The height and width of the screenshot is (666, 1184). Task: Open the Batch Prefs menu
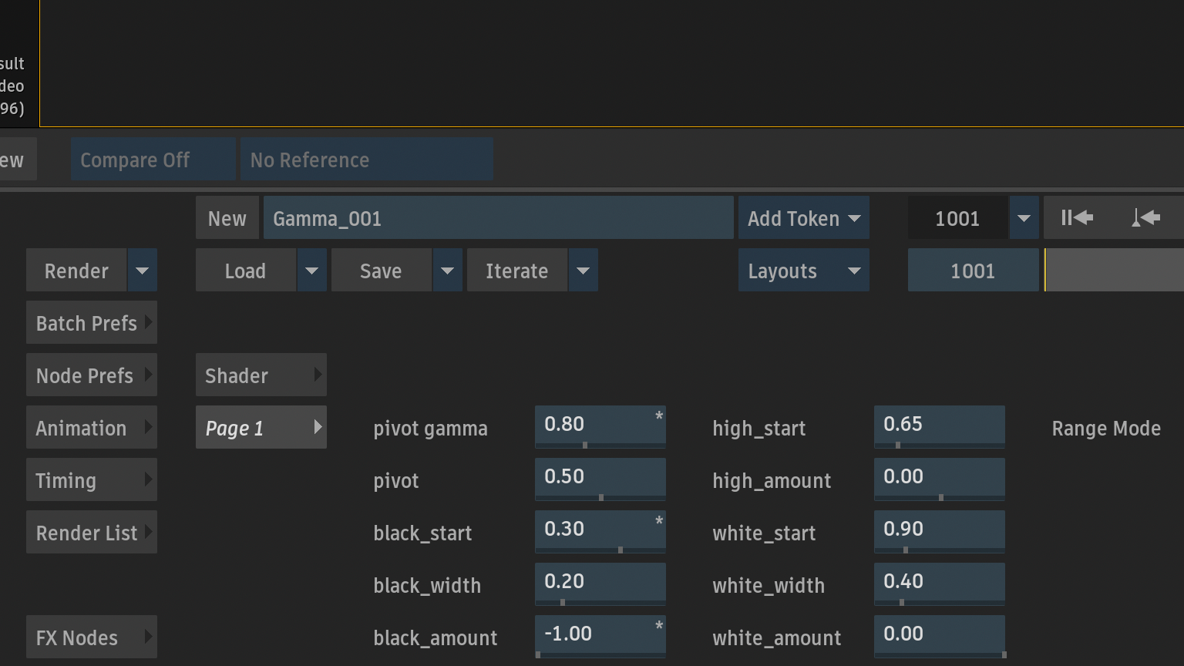[92, 323]
